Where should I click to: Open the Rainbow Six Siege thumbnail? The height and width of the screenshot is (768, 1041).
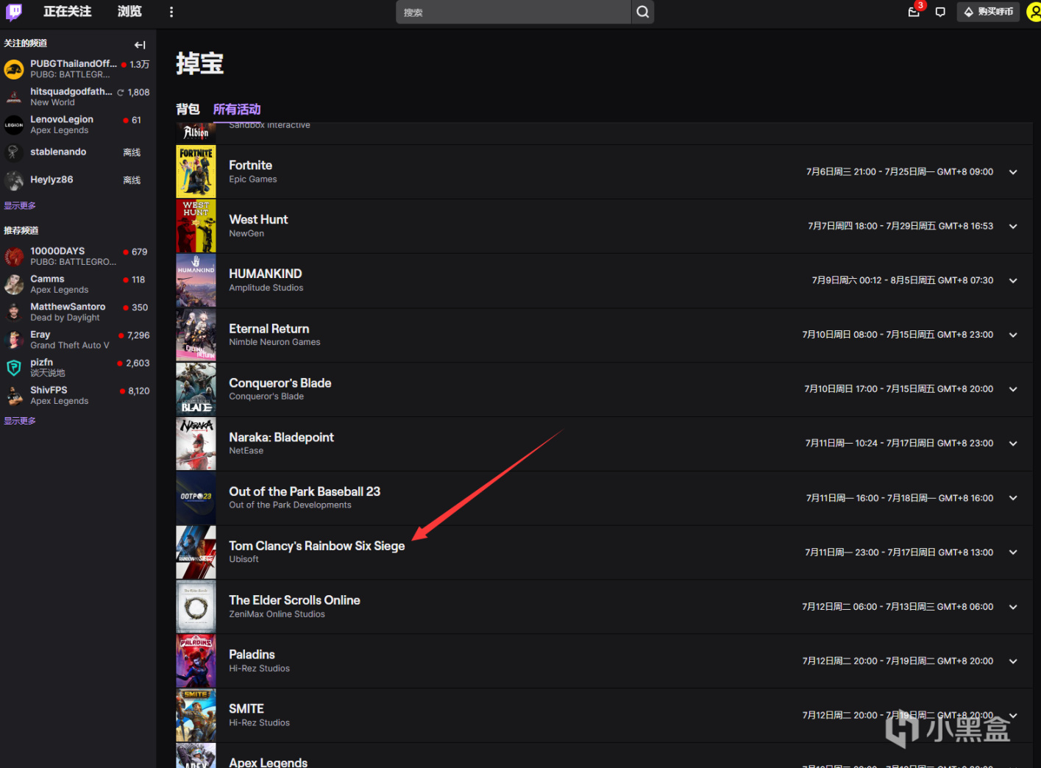pyautogui.click(x=196, y=552)
